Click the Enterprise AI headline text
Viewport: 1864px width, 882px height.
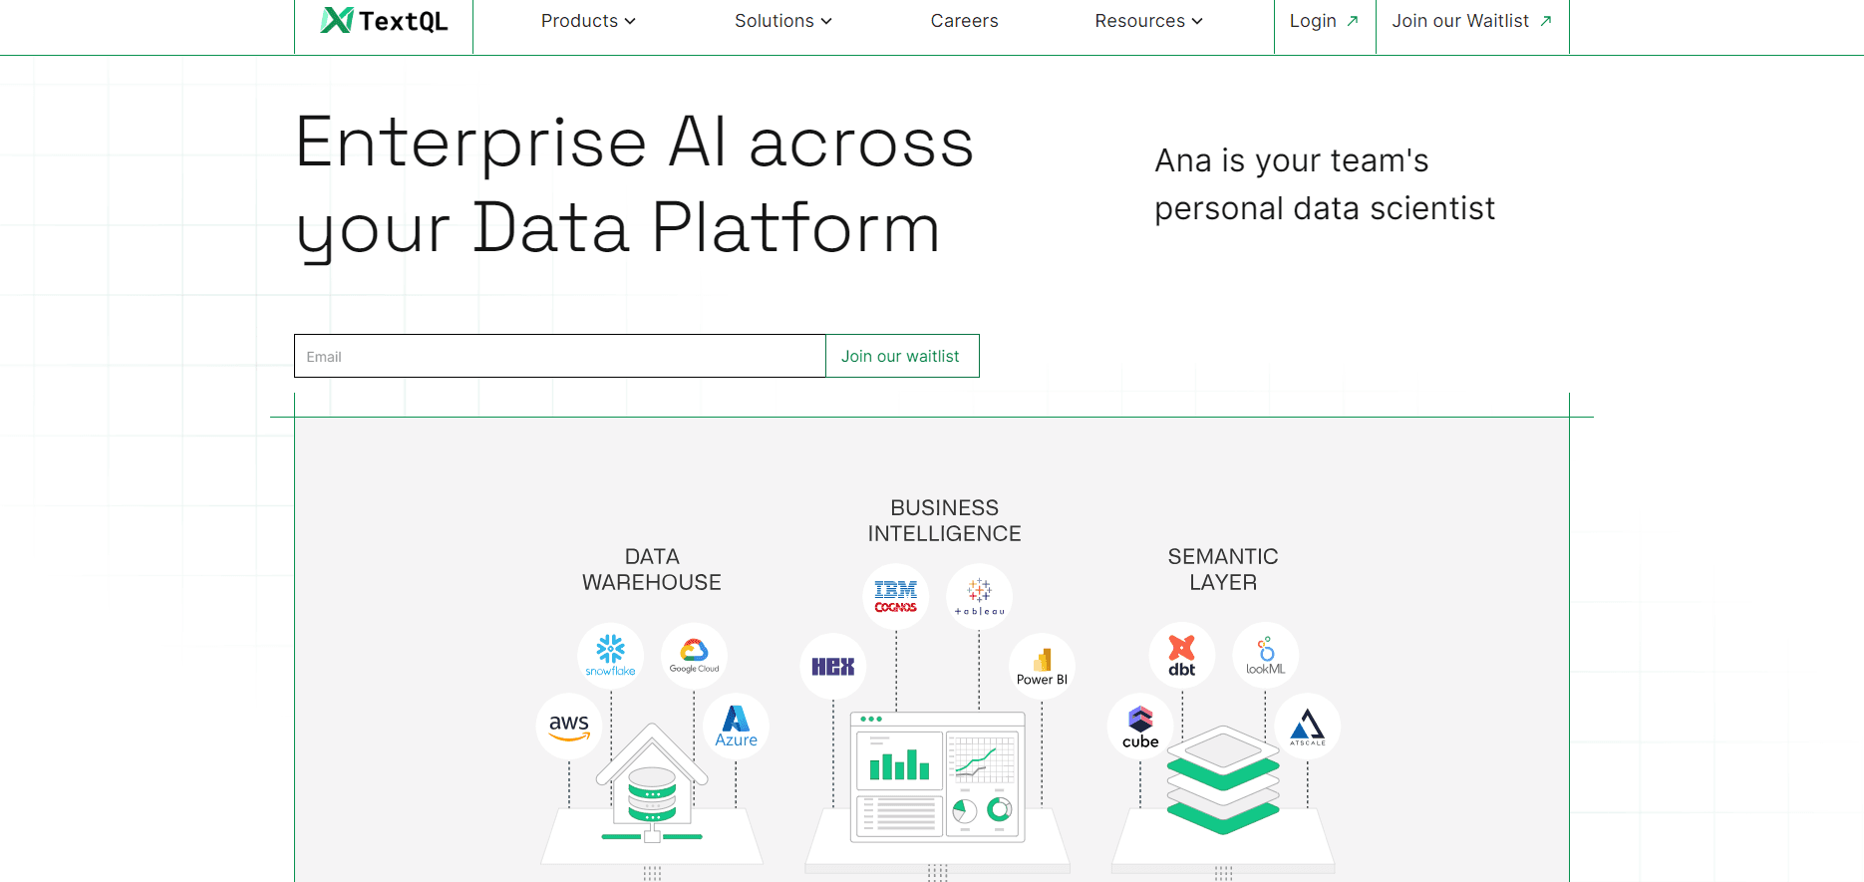634,186
